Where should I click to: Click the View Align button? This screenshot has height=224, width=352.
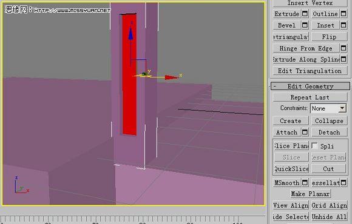291,205
